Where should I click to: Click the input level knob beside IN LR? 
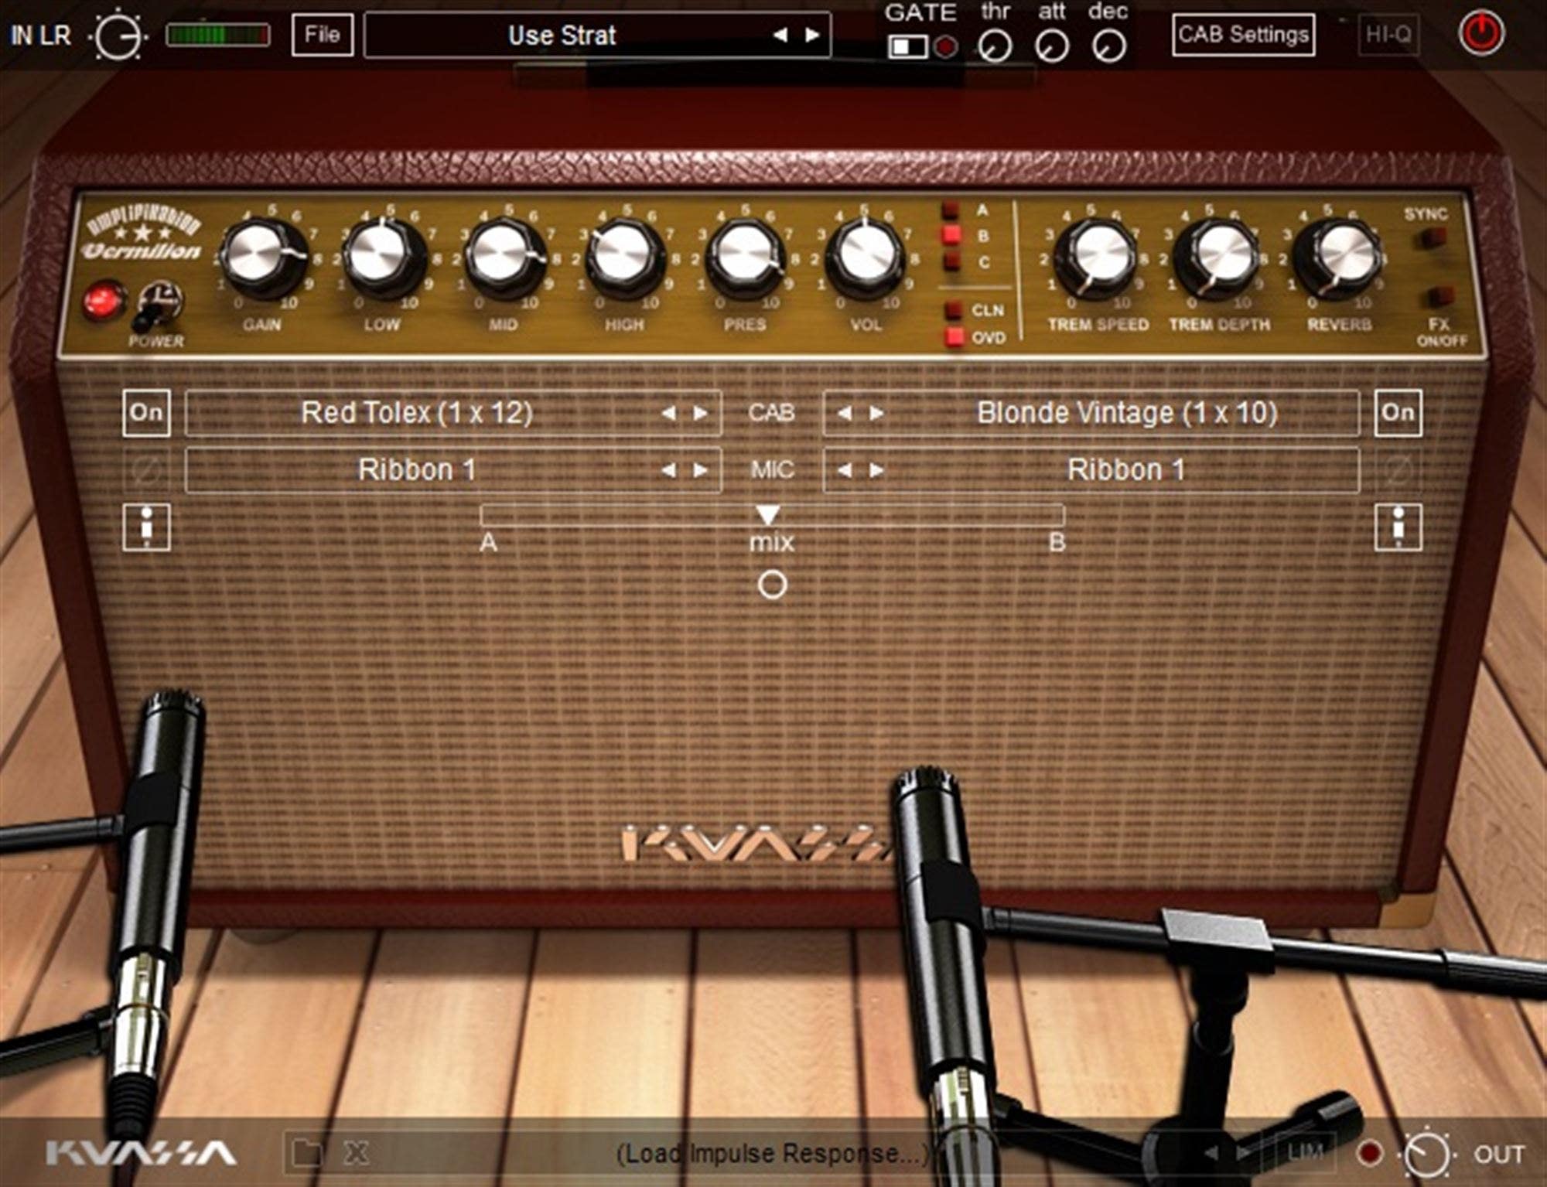118,35
